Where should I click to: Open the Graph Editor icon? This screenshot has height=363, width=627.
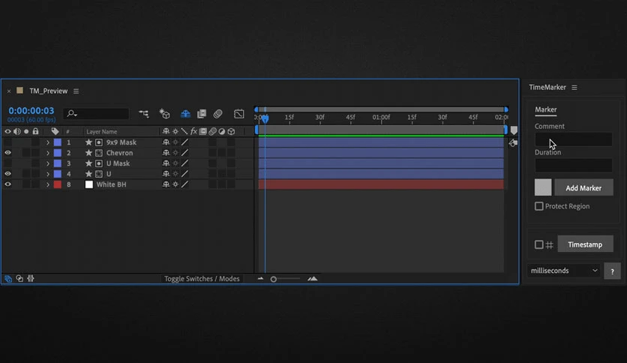(238, 114)
